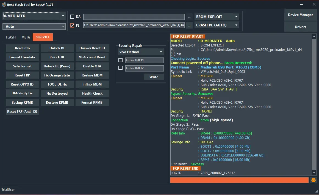Browse for PL file with ellipsis button

[x=189, y=25]
